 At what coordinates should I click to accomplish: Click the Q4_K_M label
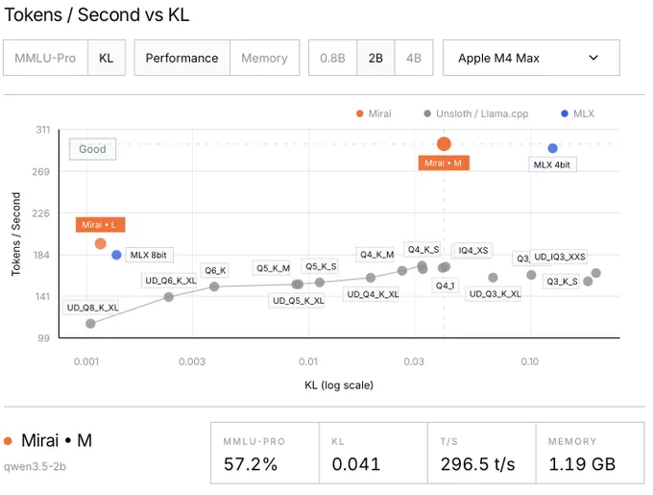[x=376, y=254]
